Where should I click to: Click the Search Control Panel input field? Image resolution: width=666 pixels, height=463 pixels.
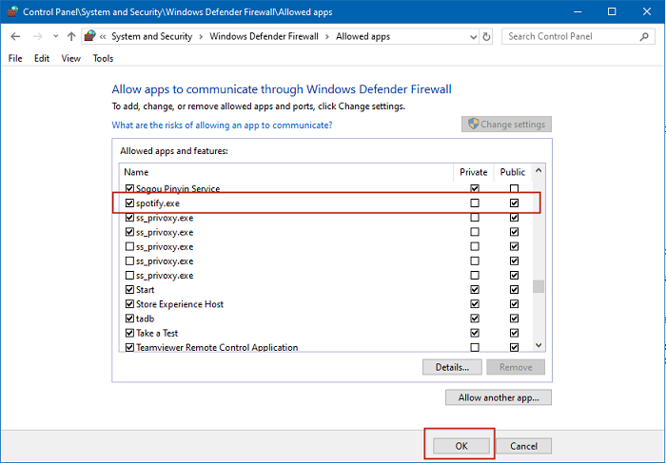point(569,37)
